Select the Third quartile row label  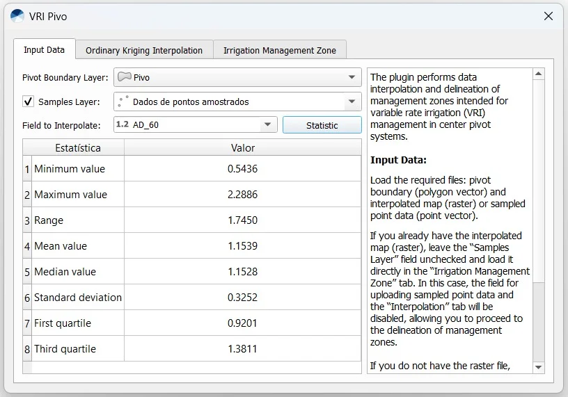click(x=78, y=348)
